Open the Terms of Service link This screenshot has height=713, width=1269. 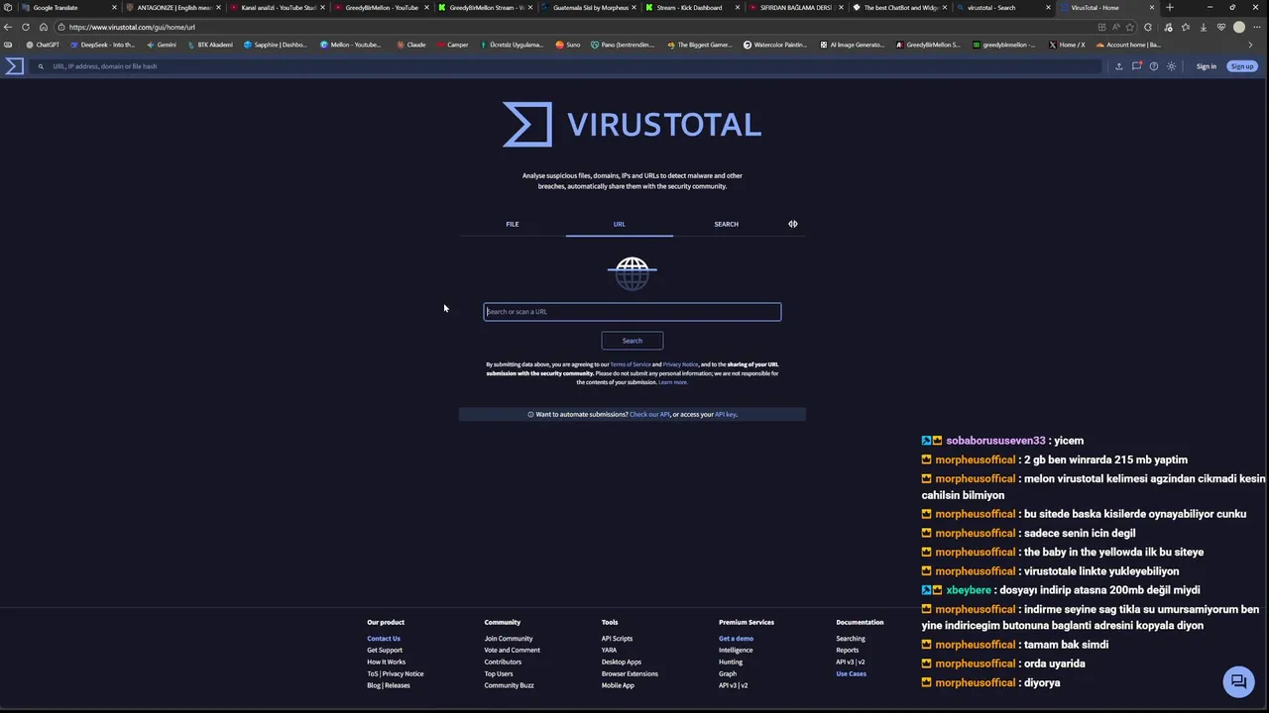click(631, 364)
